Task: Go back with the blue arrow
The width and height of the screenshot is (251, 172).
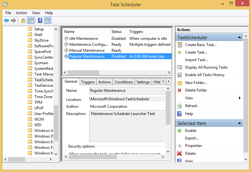Action: 6,21
